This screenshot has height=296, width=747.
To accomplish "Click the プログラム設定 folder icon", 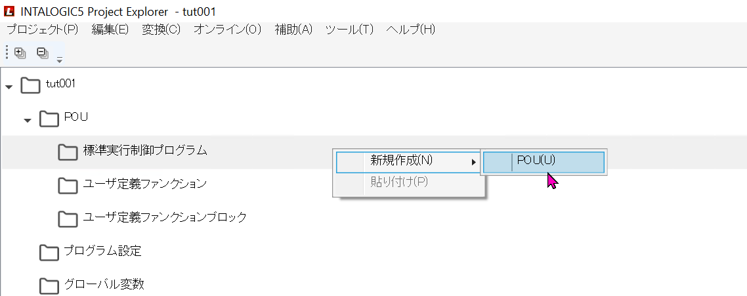I will 49,251.
